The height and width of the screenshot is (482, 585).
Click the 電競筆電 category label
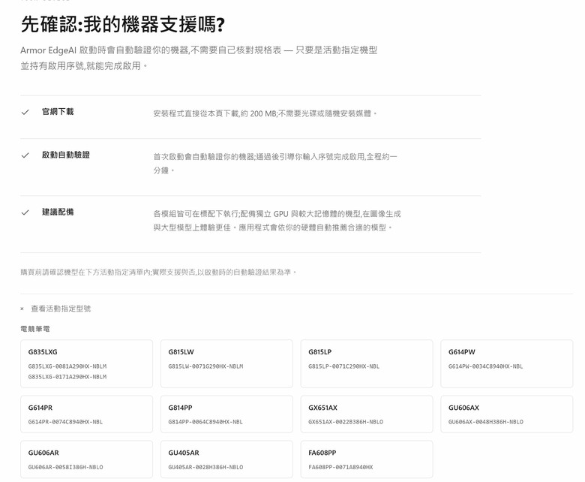pyautogui.click(x=35, y=329)
